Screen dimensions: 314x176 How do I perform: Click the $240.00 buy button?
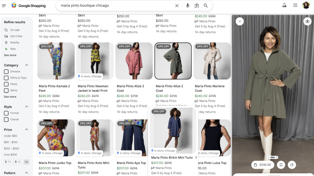[x=262, y=164]
